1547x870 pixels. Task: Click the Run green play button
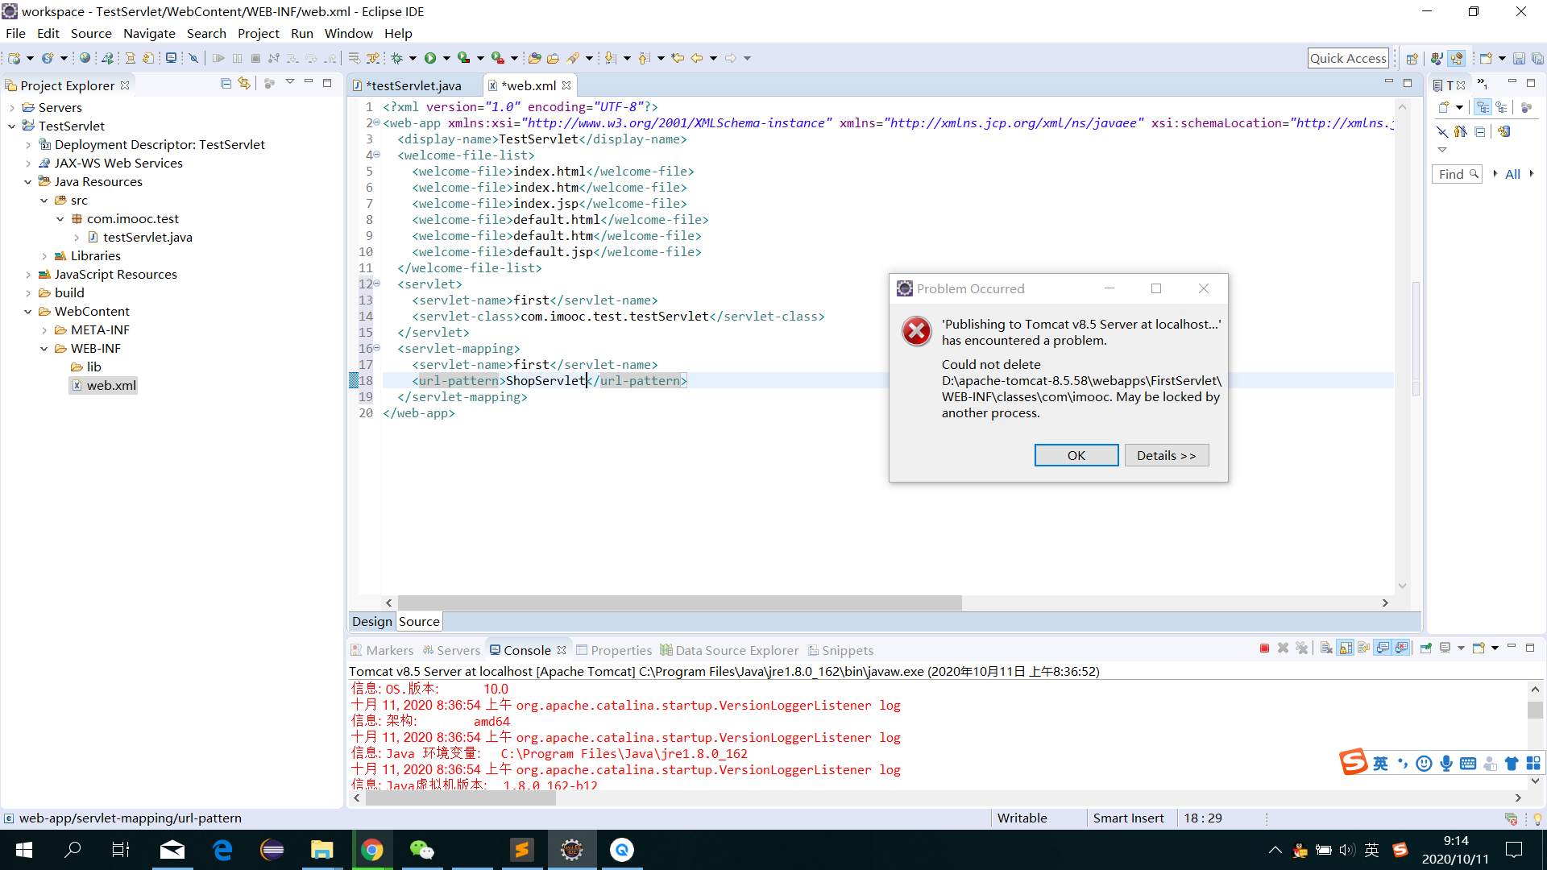[430, 58]
